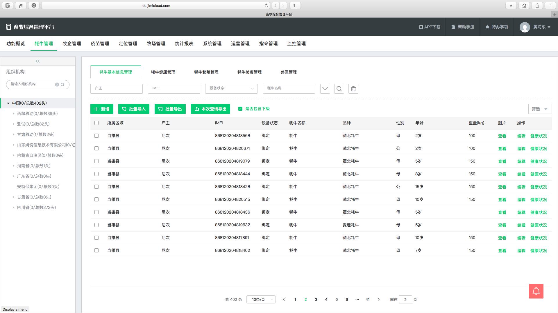Jump ahead via pagination ellipsis

point(357,299)
